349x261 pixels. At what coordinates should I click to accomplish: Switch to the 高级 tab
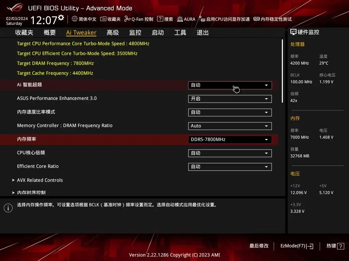pos(113,33)
